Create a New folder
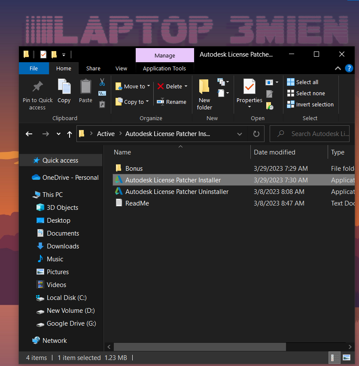Image resolution: width=359 pixels, height=366 pixels. point(204,94)
